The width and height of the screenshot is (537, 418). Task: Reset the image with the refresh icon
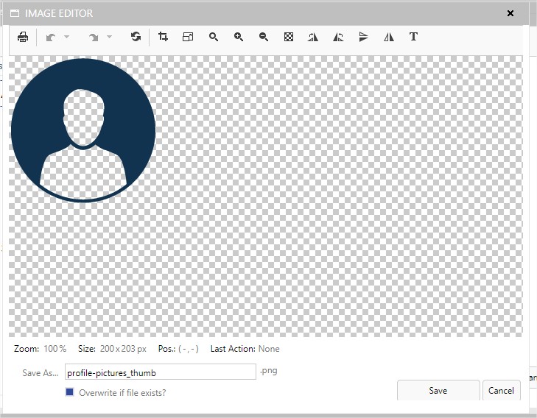[136, 36]
